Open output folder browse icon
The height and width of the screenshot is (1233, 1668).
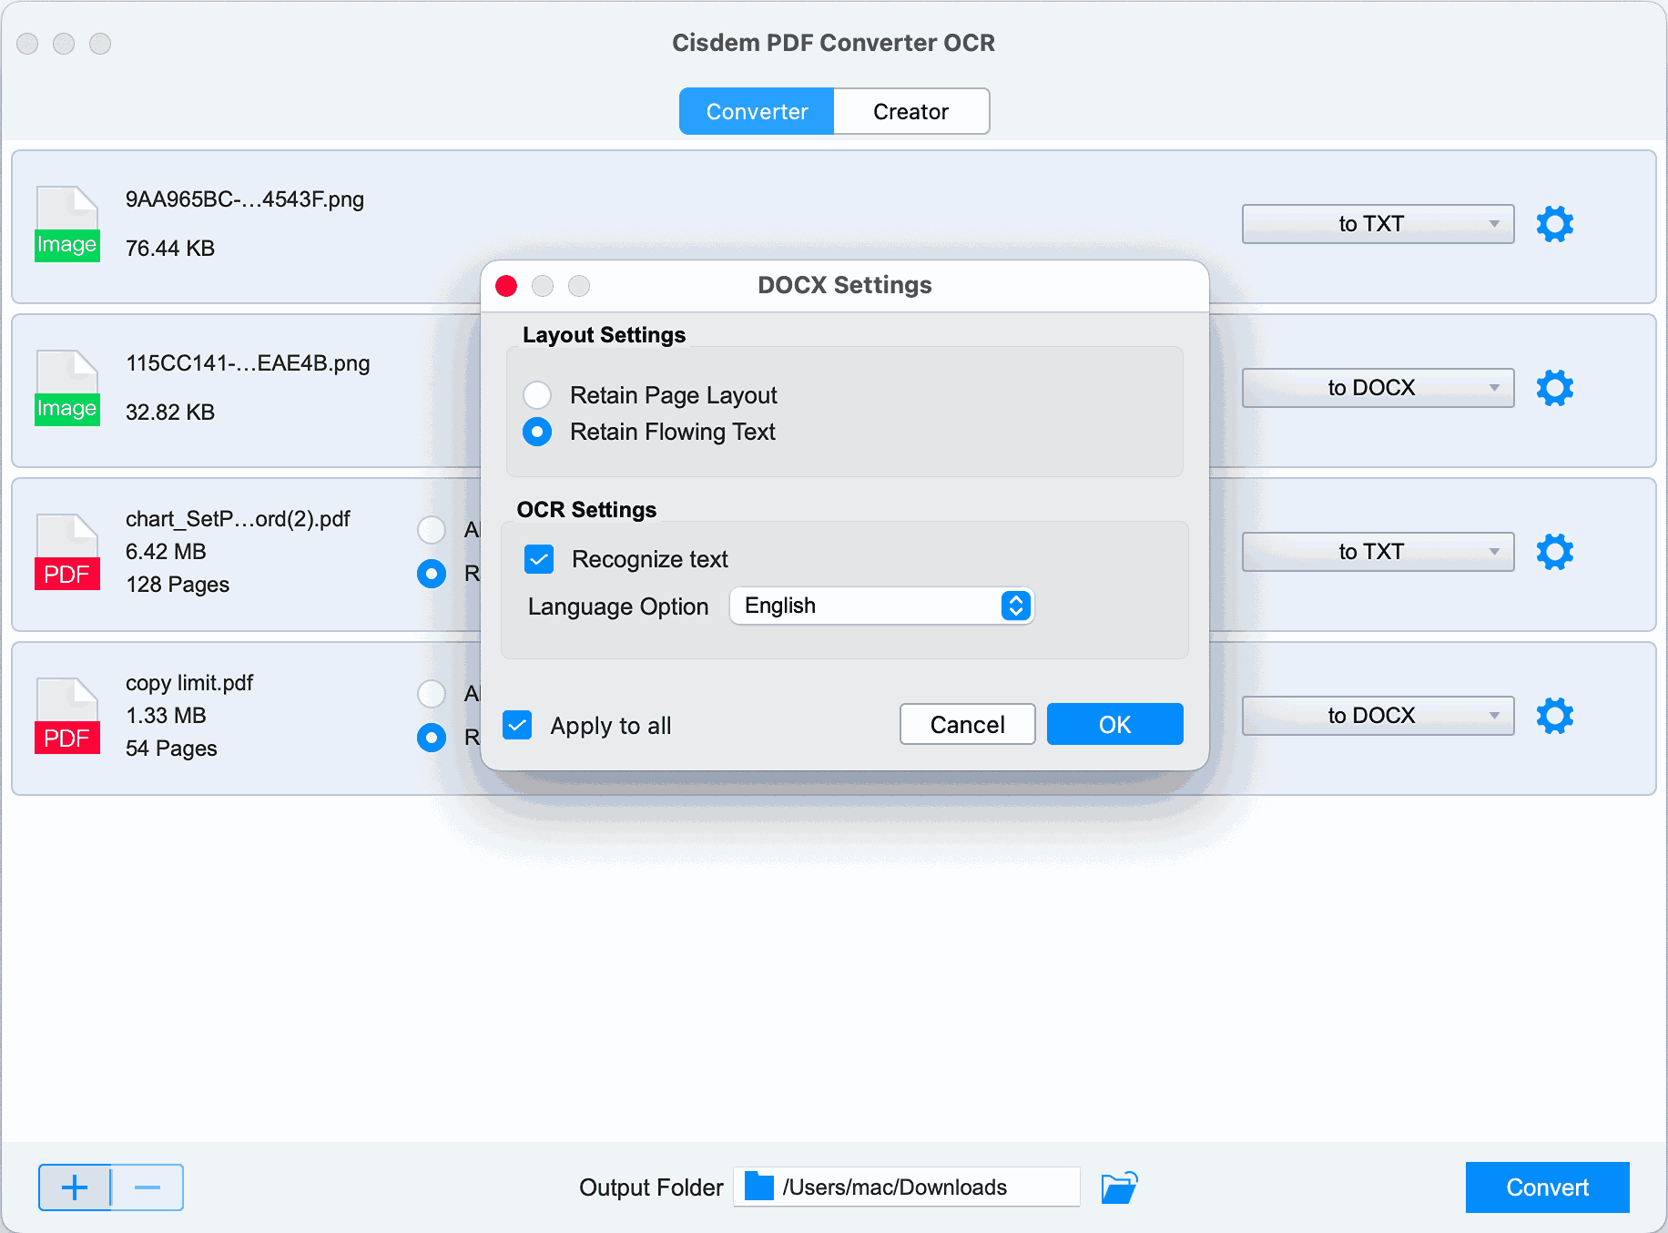[x=1120, y=1187]
